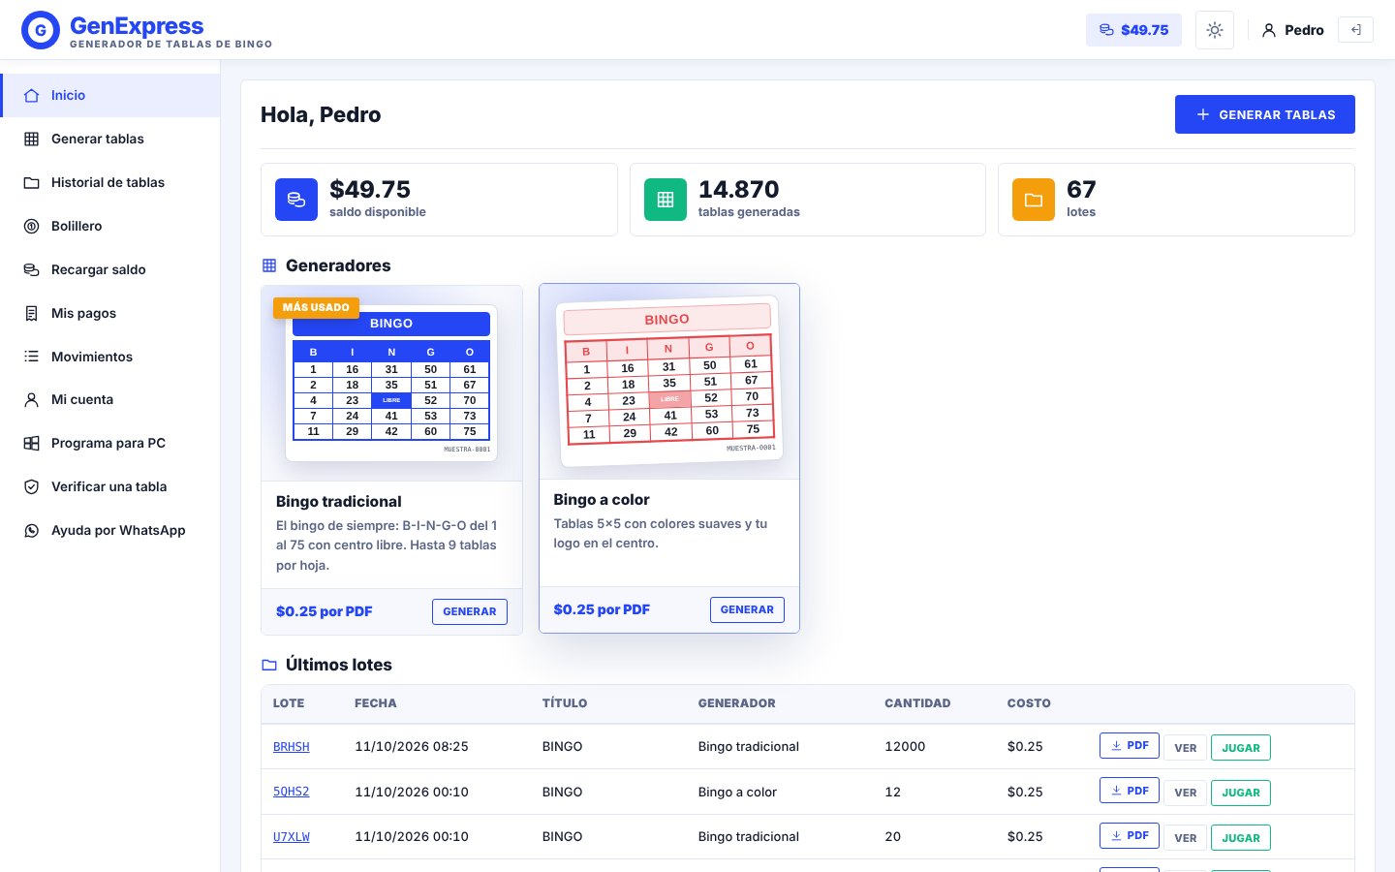1395x872 pixels.
Task: Click the Verificar una tabla shield icon
Action: pyautogui.click(x=31, y=486)
